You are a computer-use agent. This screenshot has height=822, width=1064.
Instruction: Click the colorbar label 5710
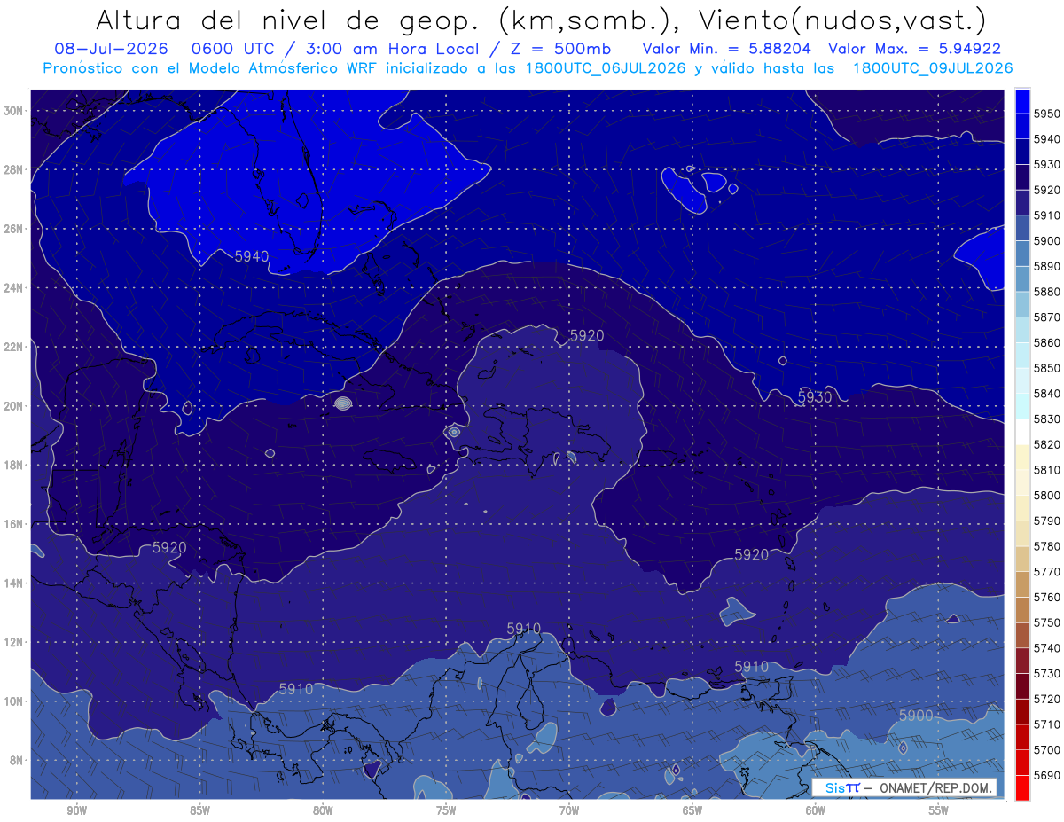tap(1047, 724)
